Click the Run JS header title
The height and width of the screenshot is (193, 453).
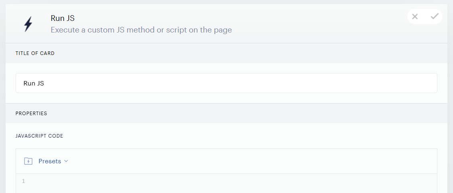click(x=63, y=18)
